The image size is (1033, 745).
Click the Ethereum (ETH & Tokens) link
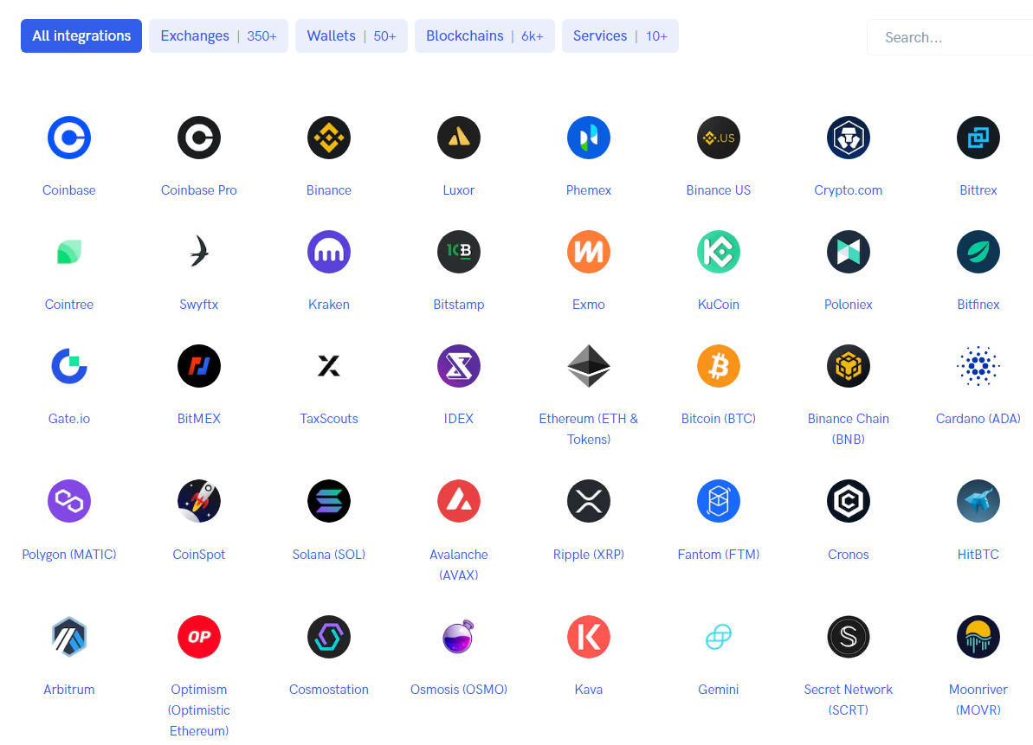point(588,428)
